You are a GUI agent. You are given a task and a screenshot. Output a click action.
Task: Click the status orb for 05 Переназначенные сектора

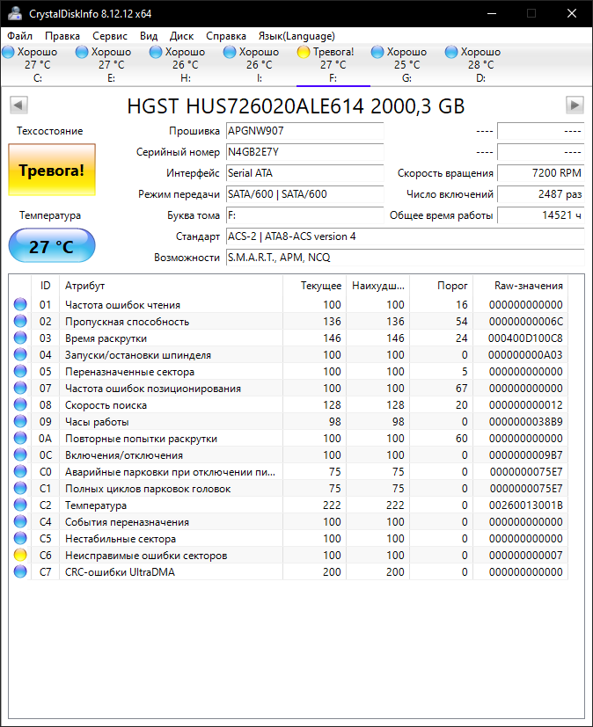point(20,371)
